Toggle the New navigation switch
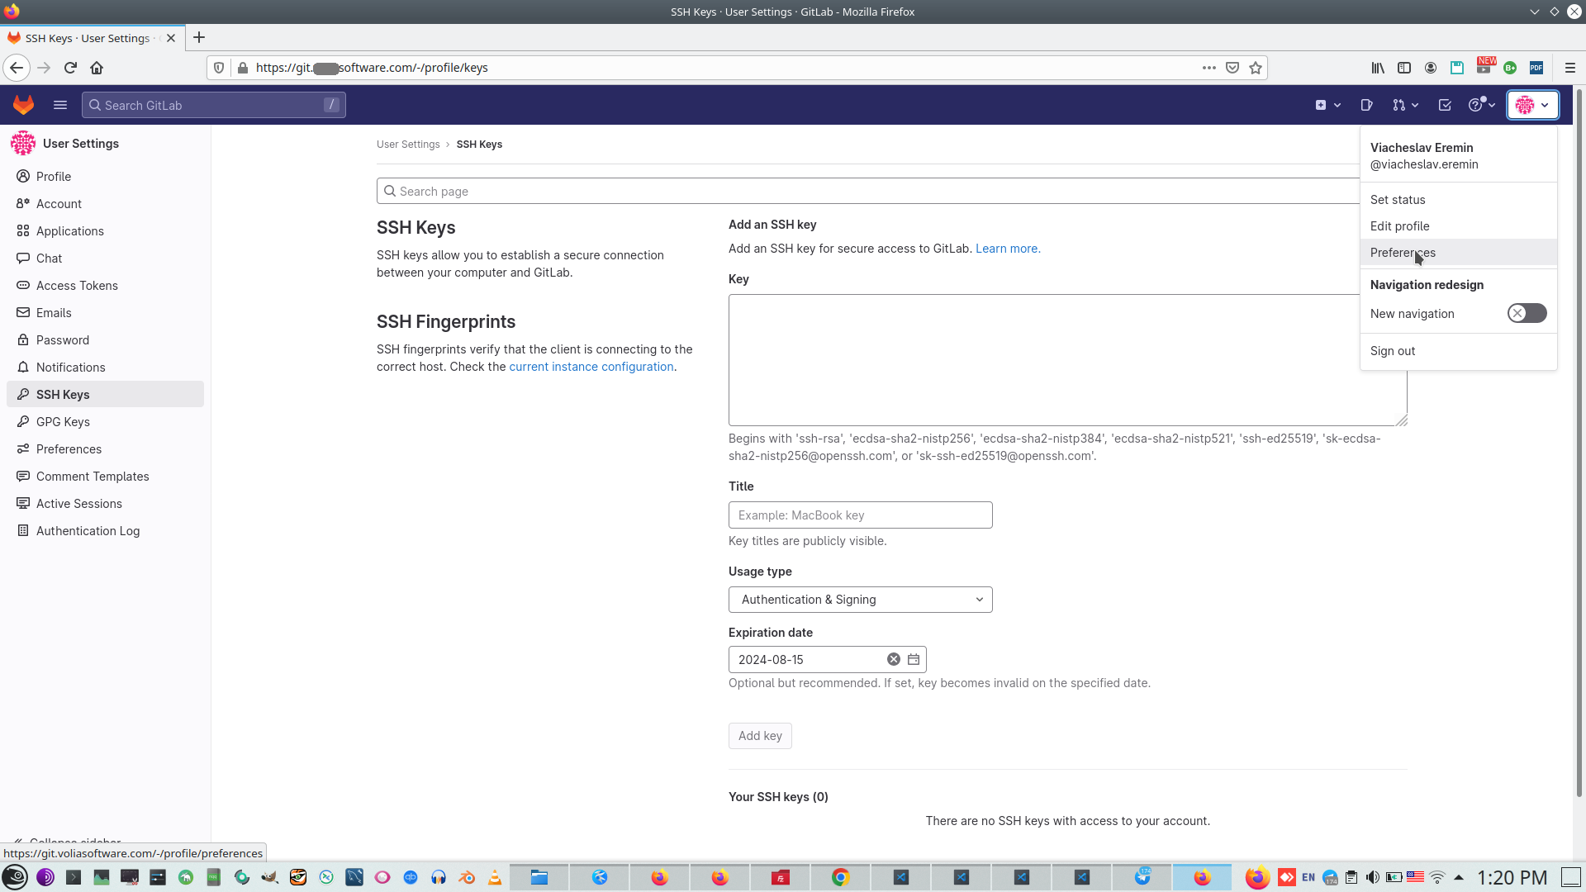The height and width of the screenshot is (892, 1586). click(1527, 313)
